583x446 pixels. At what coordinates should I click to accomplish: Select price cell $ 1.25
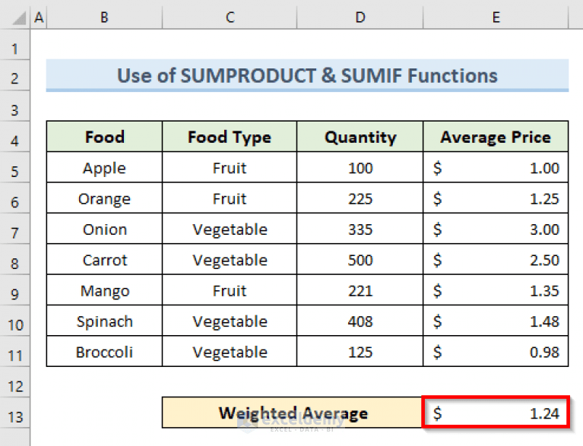point(496,198)
